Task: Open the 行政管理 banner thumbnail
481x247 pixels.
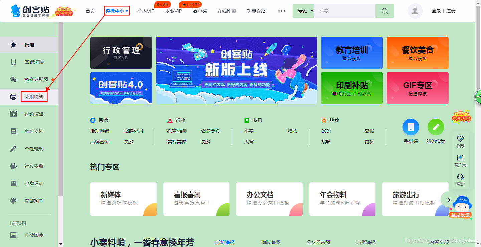Action: 121,53
